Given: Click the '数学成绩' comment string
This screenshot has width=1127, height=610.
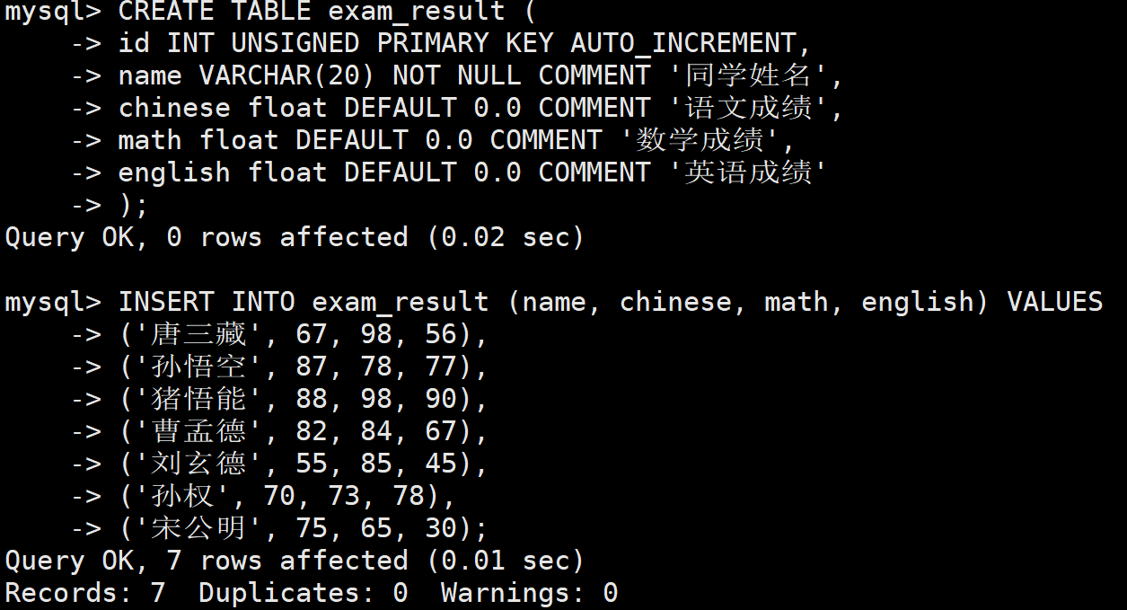Looking at the screenshot, I should (x=700, y=140).
